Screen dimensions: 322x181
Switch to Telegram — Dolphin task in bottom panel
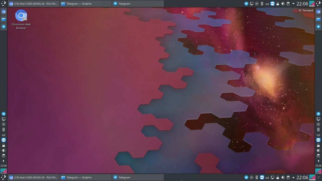86,177
